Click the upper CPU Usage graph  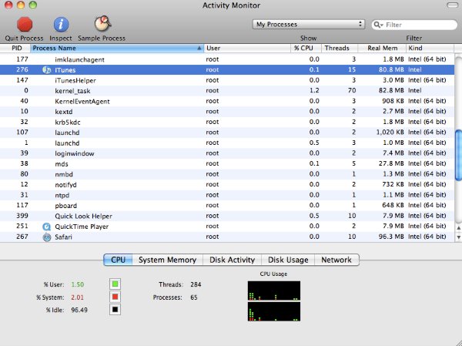[274, 291]
